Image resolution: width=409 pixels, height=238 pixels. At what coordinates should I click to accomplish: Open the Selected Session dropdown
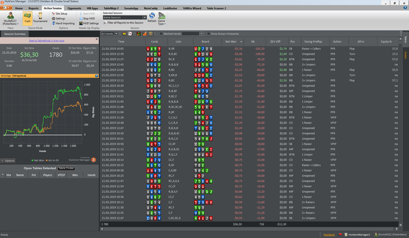(144, 18)
